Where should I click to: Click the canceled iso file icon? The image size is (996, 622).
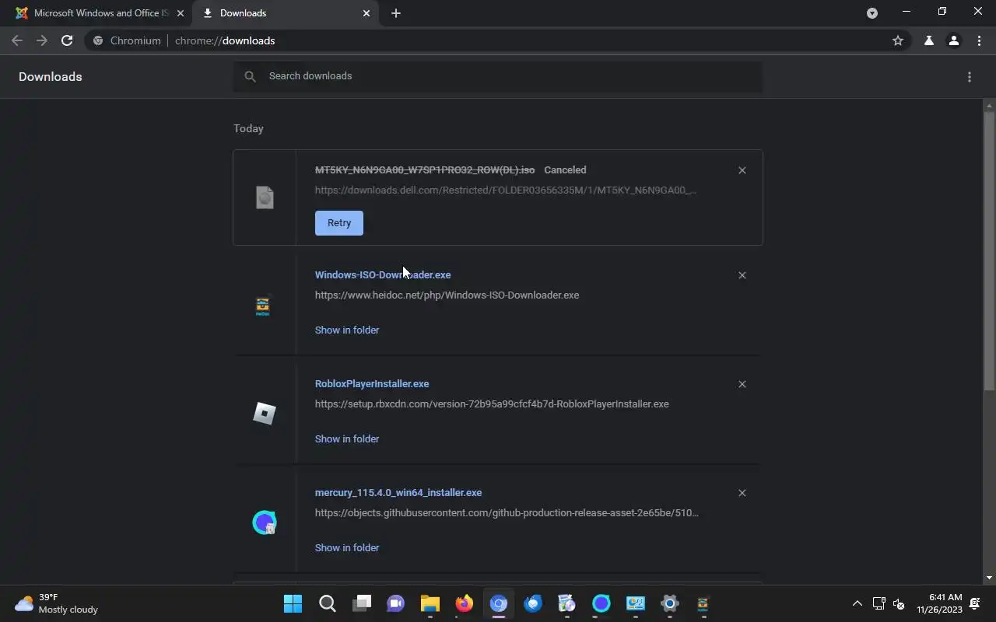(265, 197)
